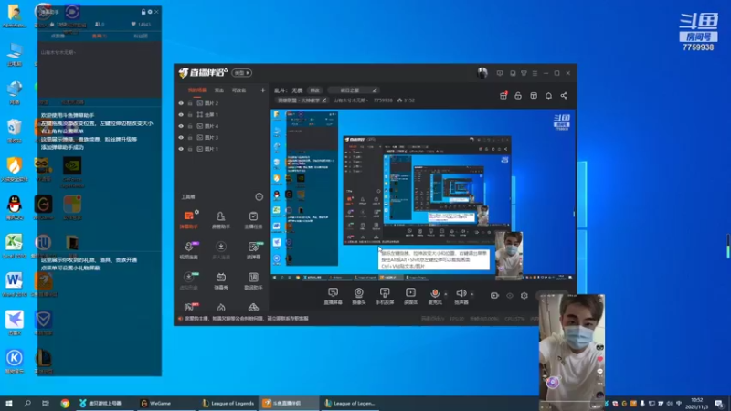The width and height of the screenshot is (731, 411).
Task: Open the mode switch pill beside 直播伴侣 logo
Action: coord(242,73)
